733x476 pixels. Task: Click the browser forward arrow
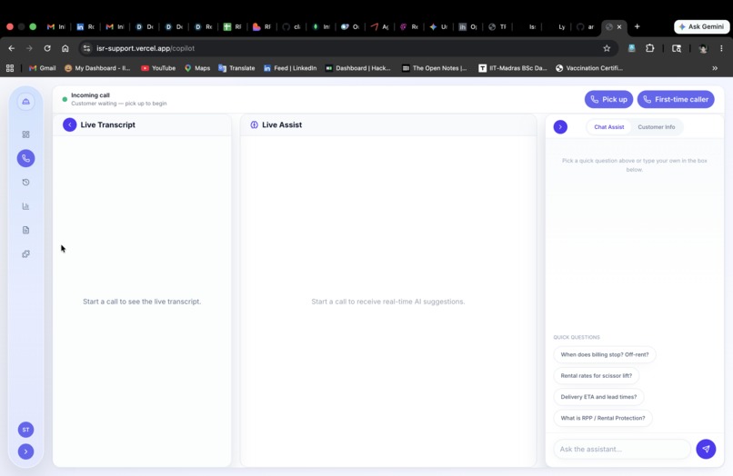coord(29,48)
